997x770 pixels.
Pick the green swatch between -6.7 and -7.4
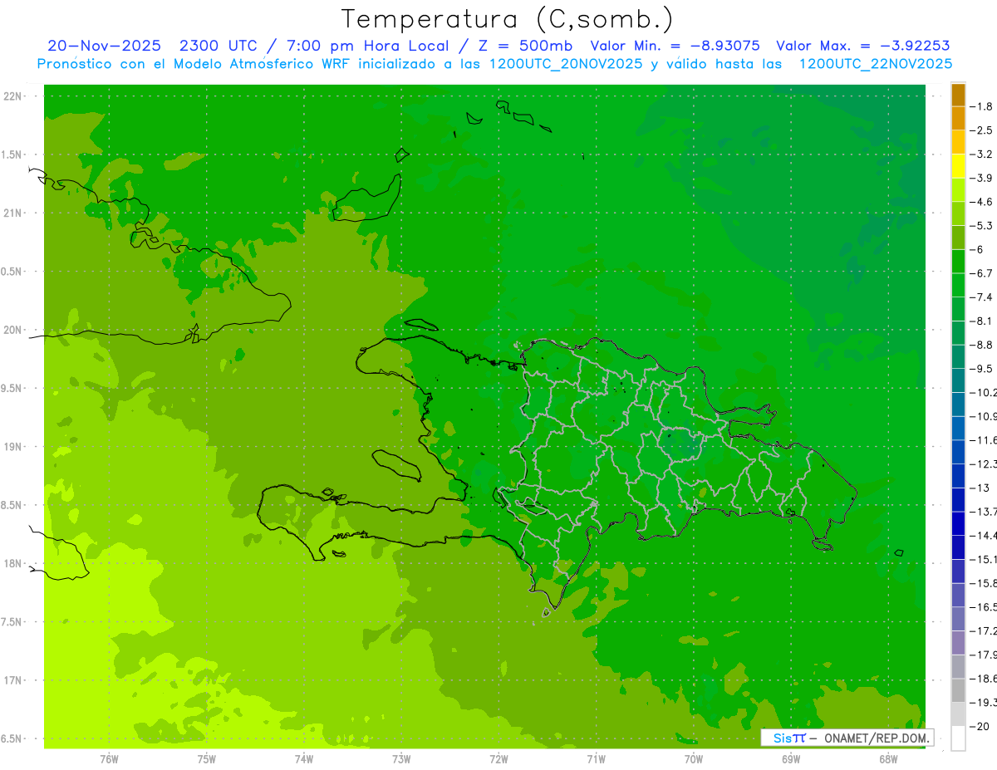coord(958,286)
